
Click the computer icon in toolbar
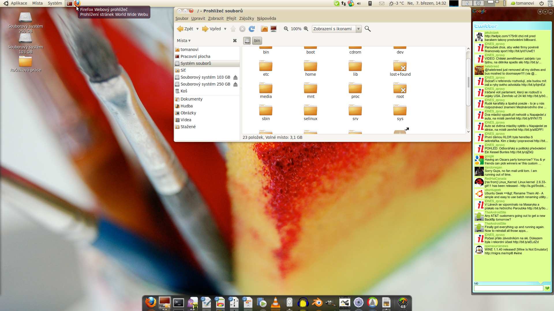274,29
